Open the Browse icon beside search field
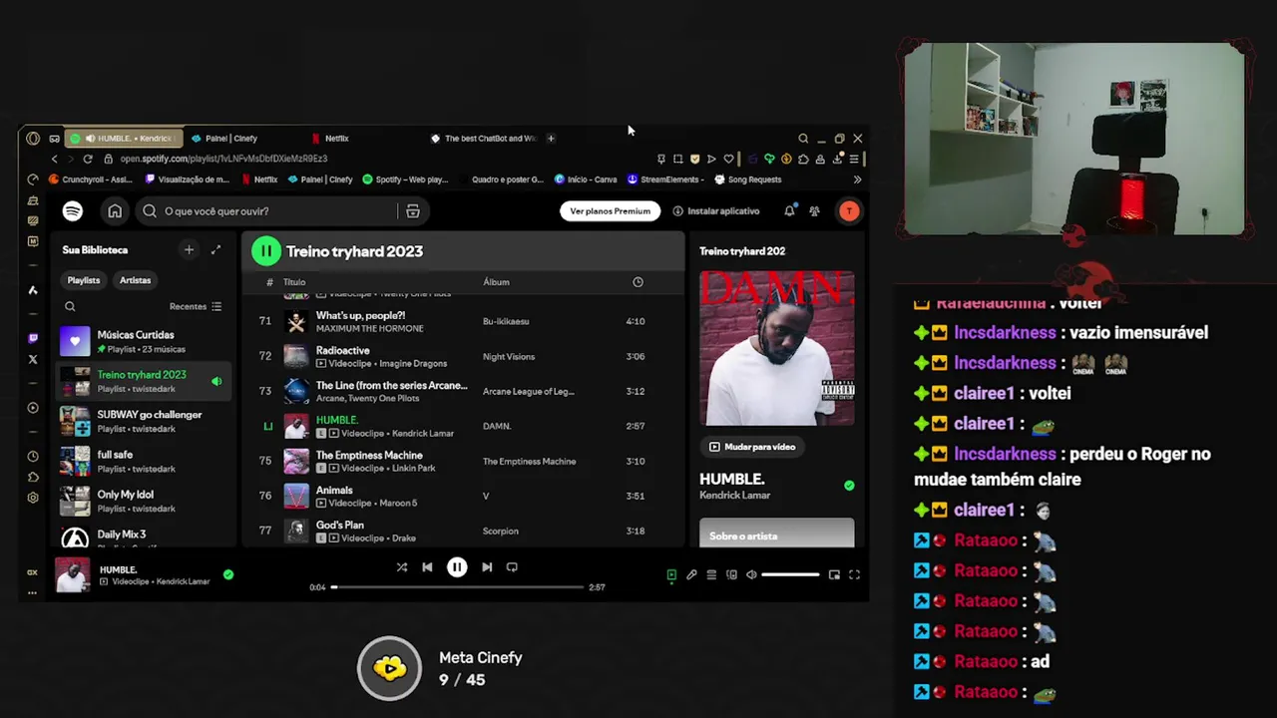This screenshot has height=718, width=1277. pos(412,211)
